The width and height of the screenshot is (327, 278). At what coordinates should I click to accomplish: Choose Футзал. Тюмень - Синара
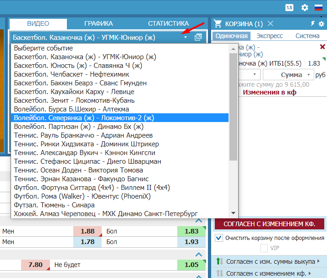point(120,205)
